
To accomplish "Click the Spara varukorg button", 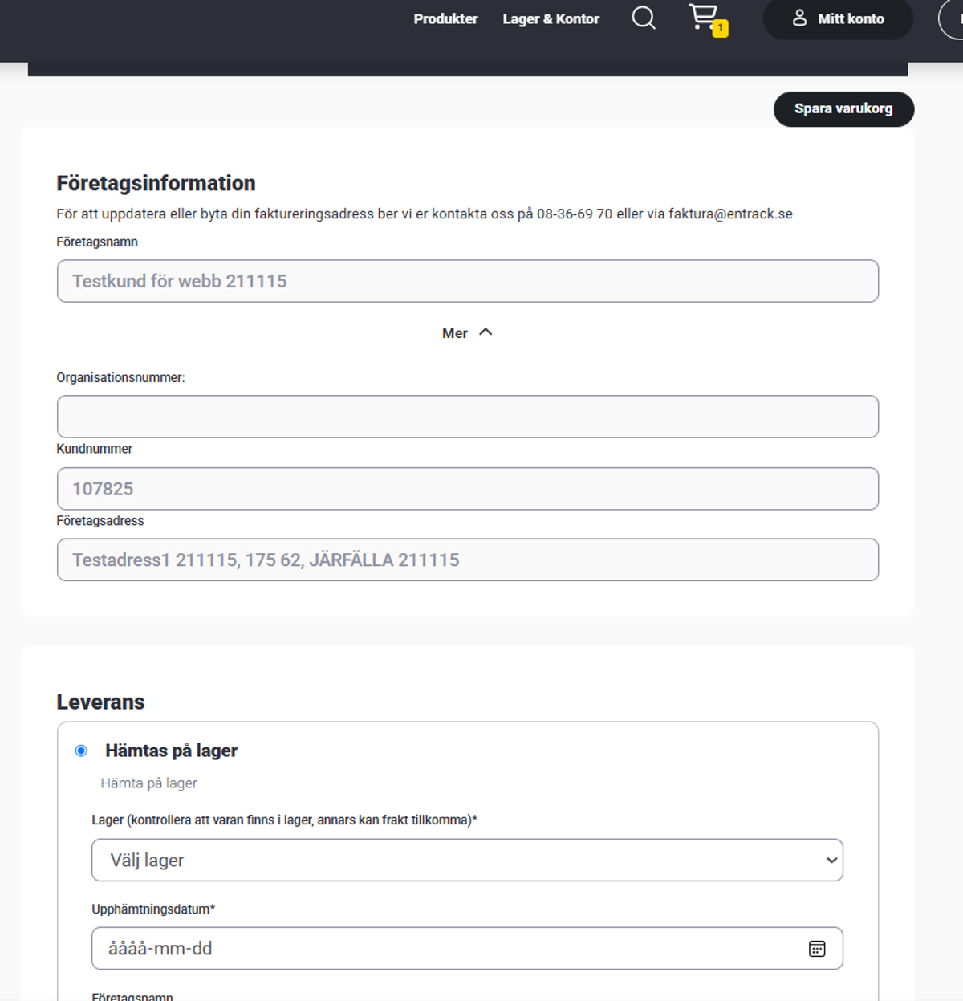I will 843,108.
